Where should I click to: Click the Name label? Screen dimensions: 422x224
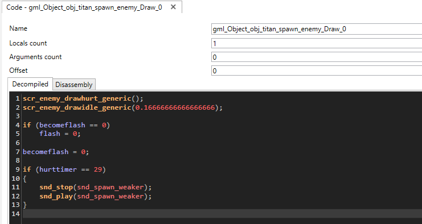18,28
